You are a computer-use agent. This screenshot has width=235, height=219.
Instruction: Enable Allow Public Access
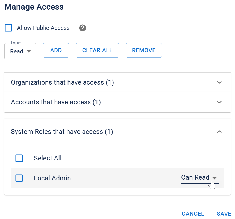click(8, 28)
